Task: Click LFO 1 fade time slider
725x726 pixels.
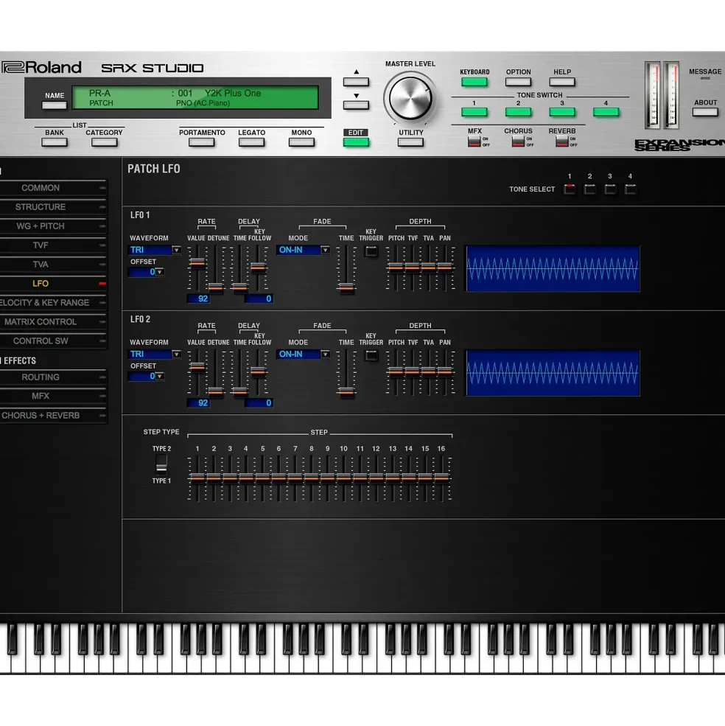Action: (x=346, y=287)
